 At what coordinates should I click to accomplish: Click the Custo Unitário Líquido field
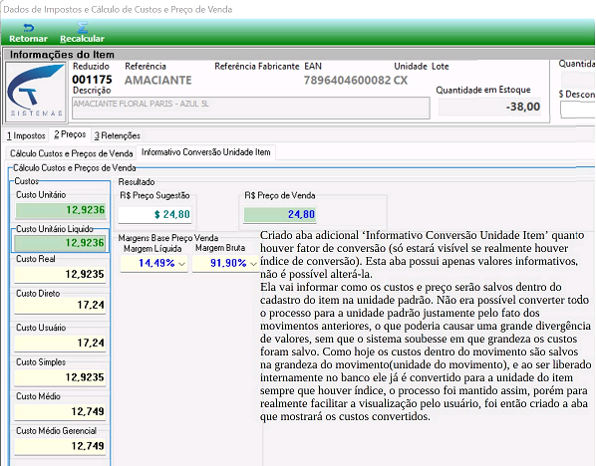(60, 243)
